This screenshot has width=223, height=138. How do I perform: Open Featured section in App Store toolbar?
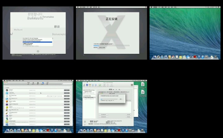28,83
